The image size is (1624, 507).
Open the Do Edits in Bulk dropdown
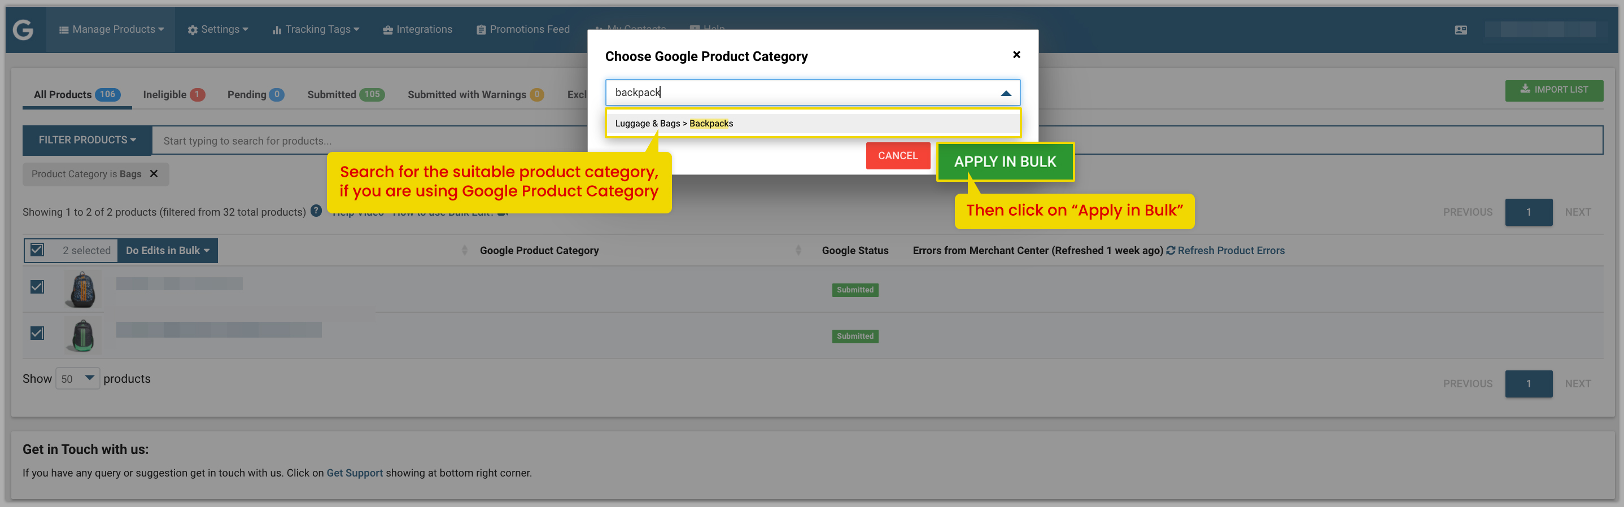pos(168,250)
